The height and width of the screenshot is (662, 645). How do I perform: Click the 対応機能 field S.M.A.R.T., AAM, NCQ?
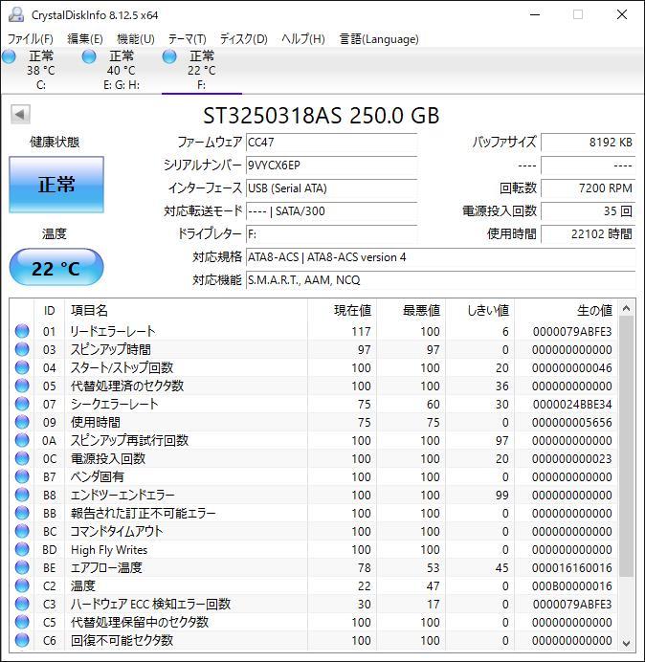(440, 280)
